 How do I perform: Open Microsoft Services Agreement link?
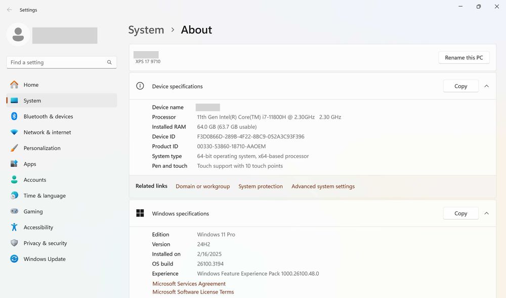pos(189,284)
